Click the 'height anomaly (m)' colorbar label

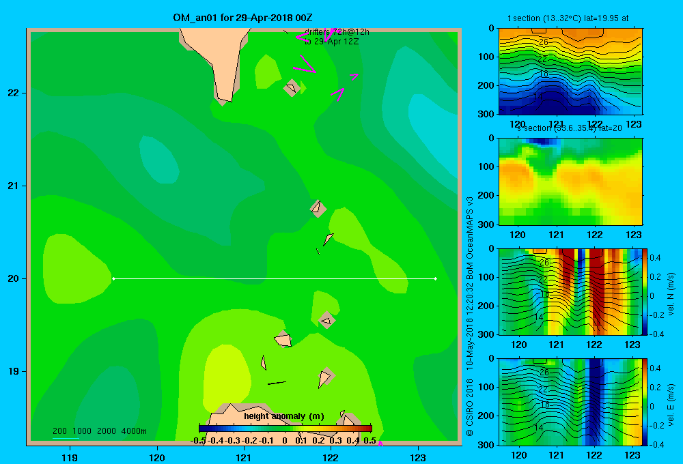pos(284,416)
